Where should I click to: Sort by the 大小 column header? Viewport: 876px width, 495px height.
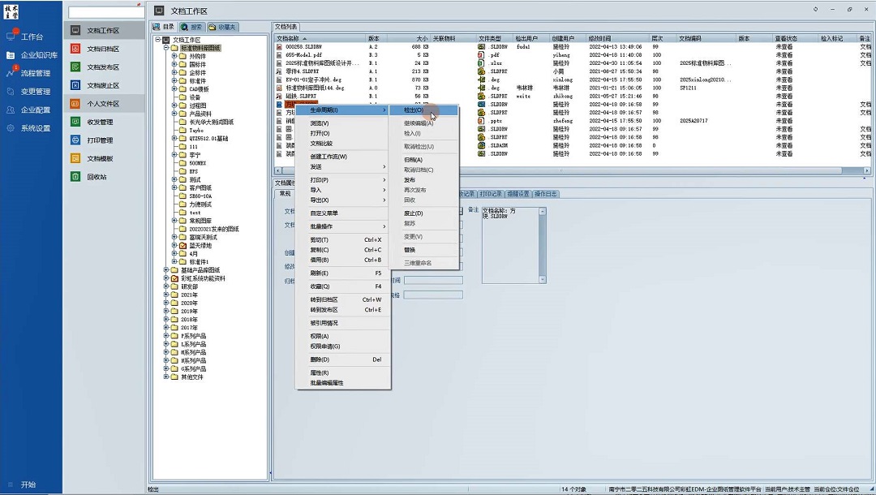[x=406, y=39]
